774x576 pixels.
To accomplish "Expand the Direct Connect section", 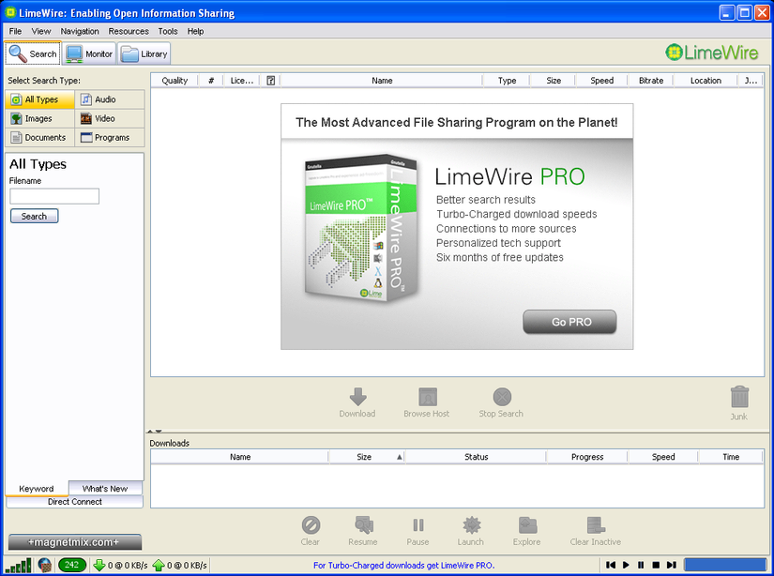I will pos(73,501).
